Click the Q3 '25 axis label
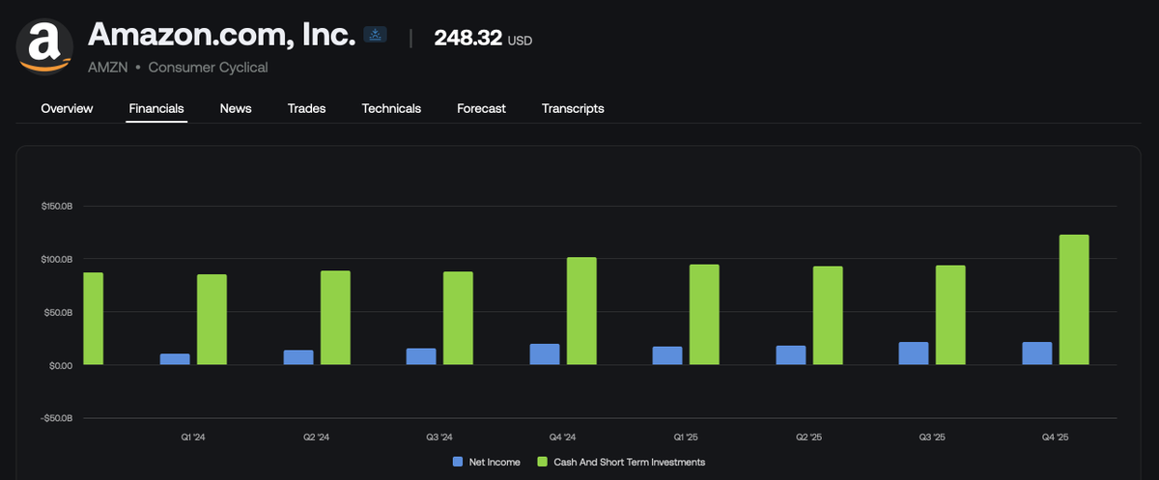 coord(932,438)
